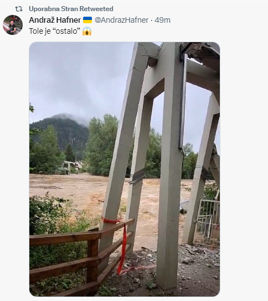Click the Ukraine flag emoji beside the name
This screenshot has width=268, height=301.
tap(87, 20)
